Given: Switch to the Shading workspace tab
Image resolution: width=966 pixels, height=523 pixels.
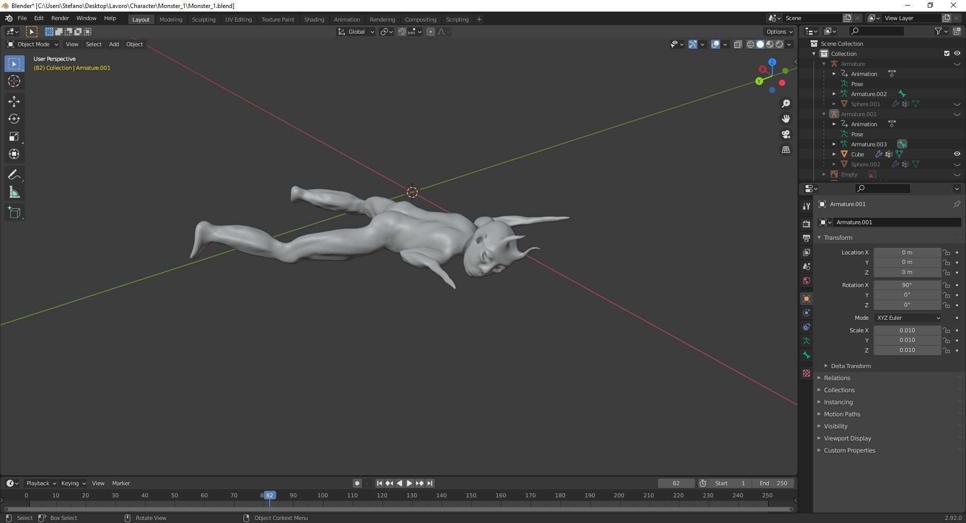Looking at the screenshot, I should pyautogui.click(x=314, y=19).
